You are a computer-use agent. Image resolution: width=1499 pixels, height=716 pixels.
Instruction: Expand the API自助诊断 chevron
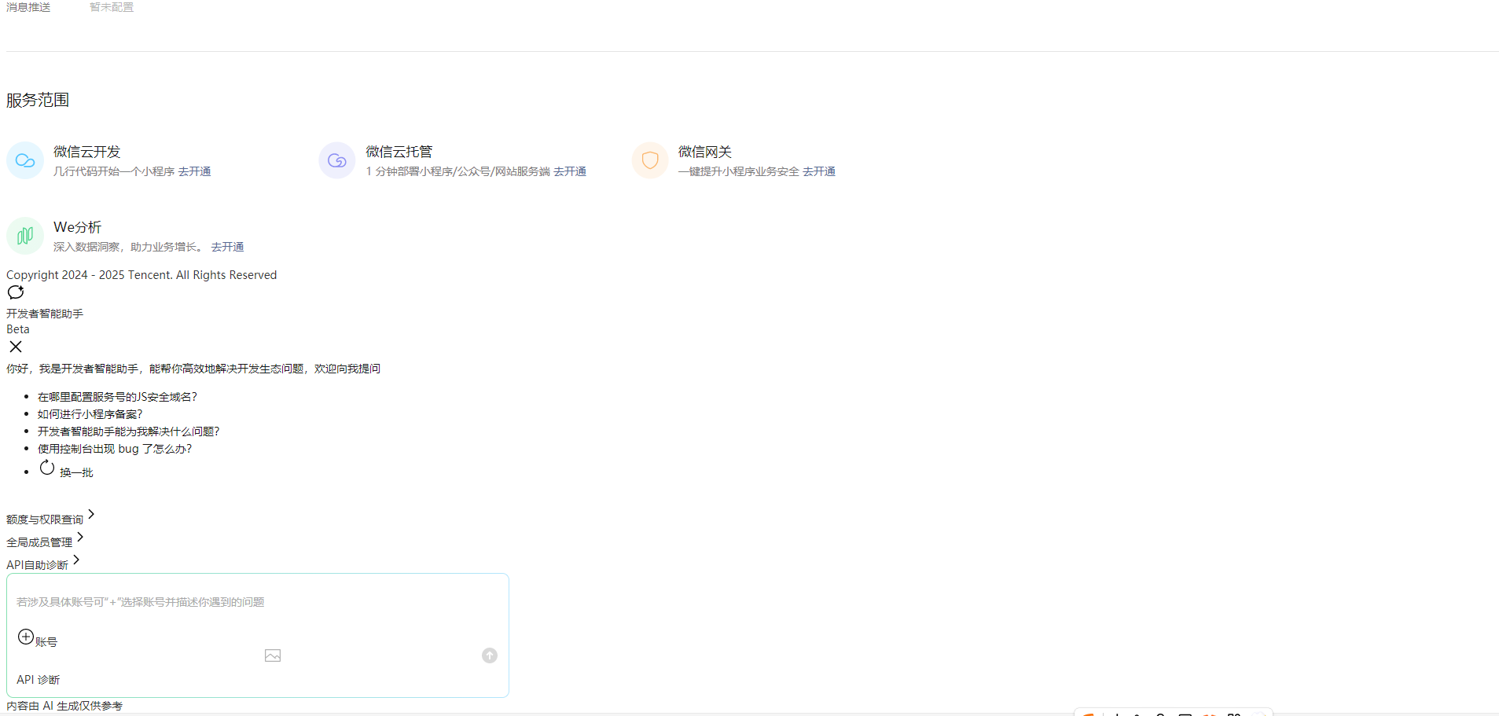(x=76, y=560)
